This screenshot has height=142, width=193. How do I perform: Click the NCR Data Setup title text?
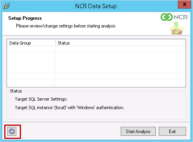(96, 6)
